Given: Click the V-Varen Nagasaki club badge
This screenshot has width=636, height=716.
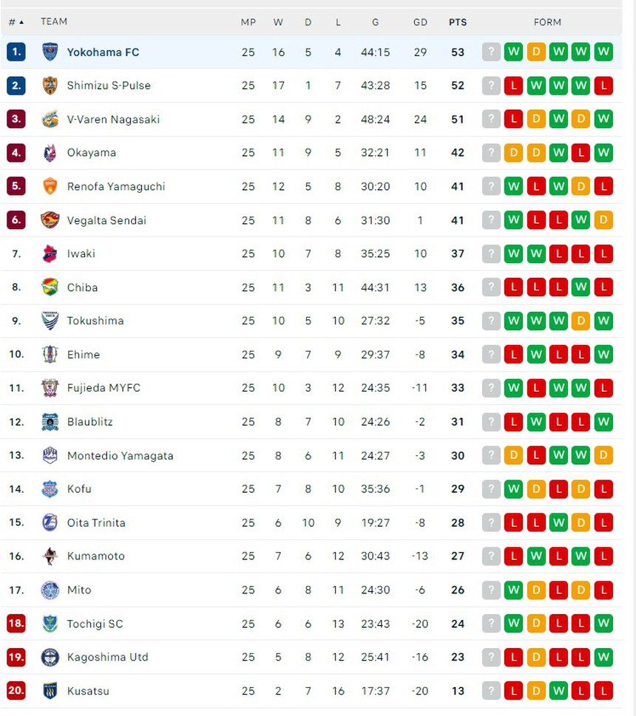Looking at the screenshot, I should (50, 119).
